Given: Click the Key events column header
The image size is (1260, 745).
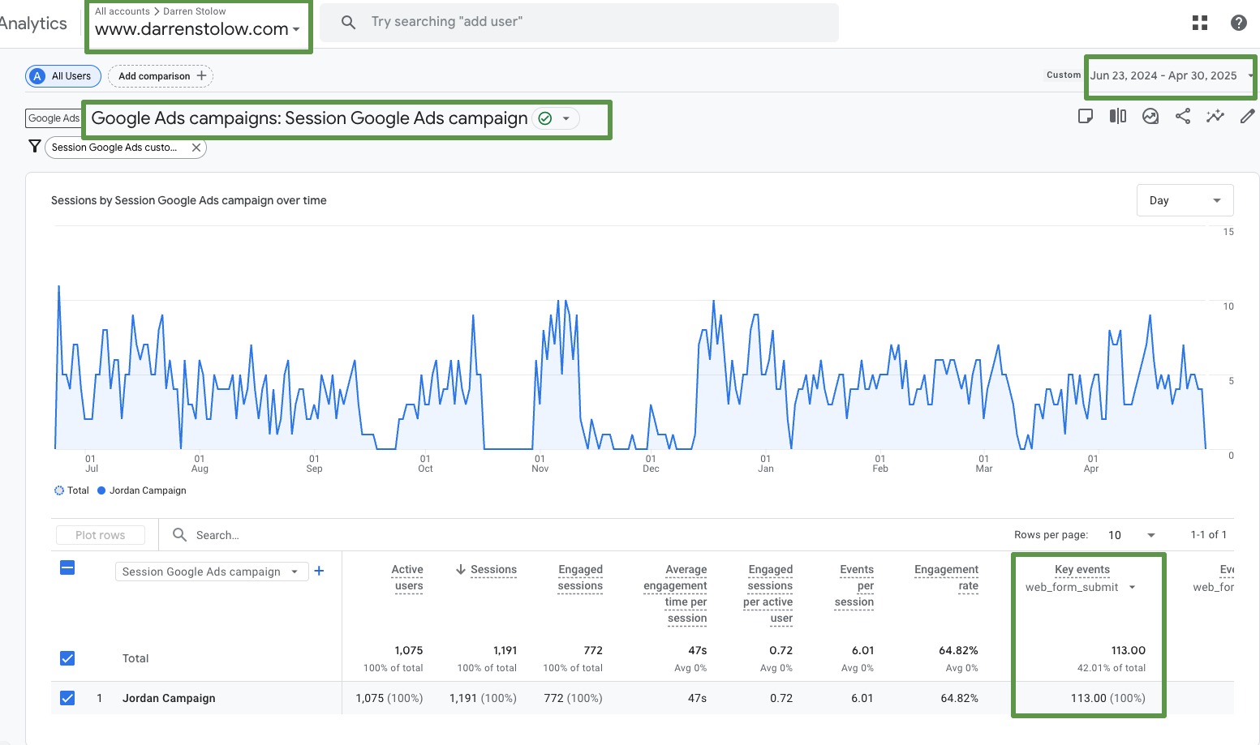Looking at the screenshot, I should coord(1082,569).
